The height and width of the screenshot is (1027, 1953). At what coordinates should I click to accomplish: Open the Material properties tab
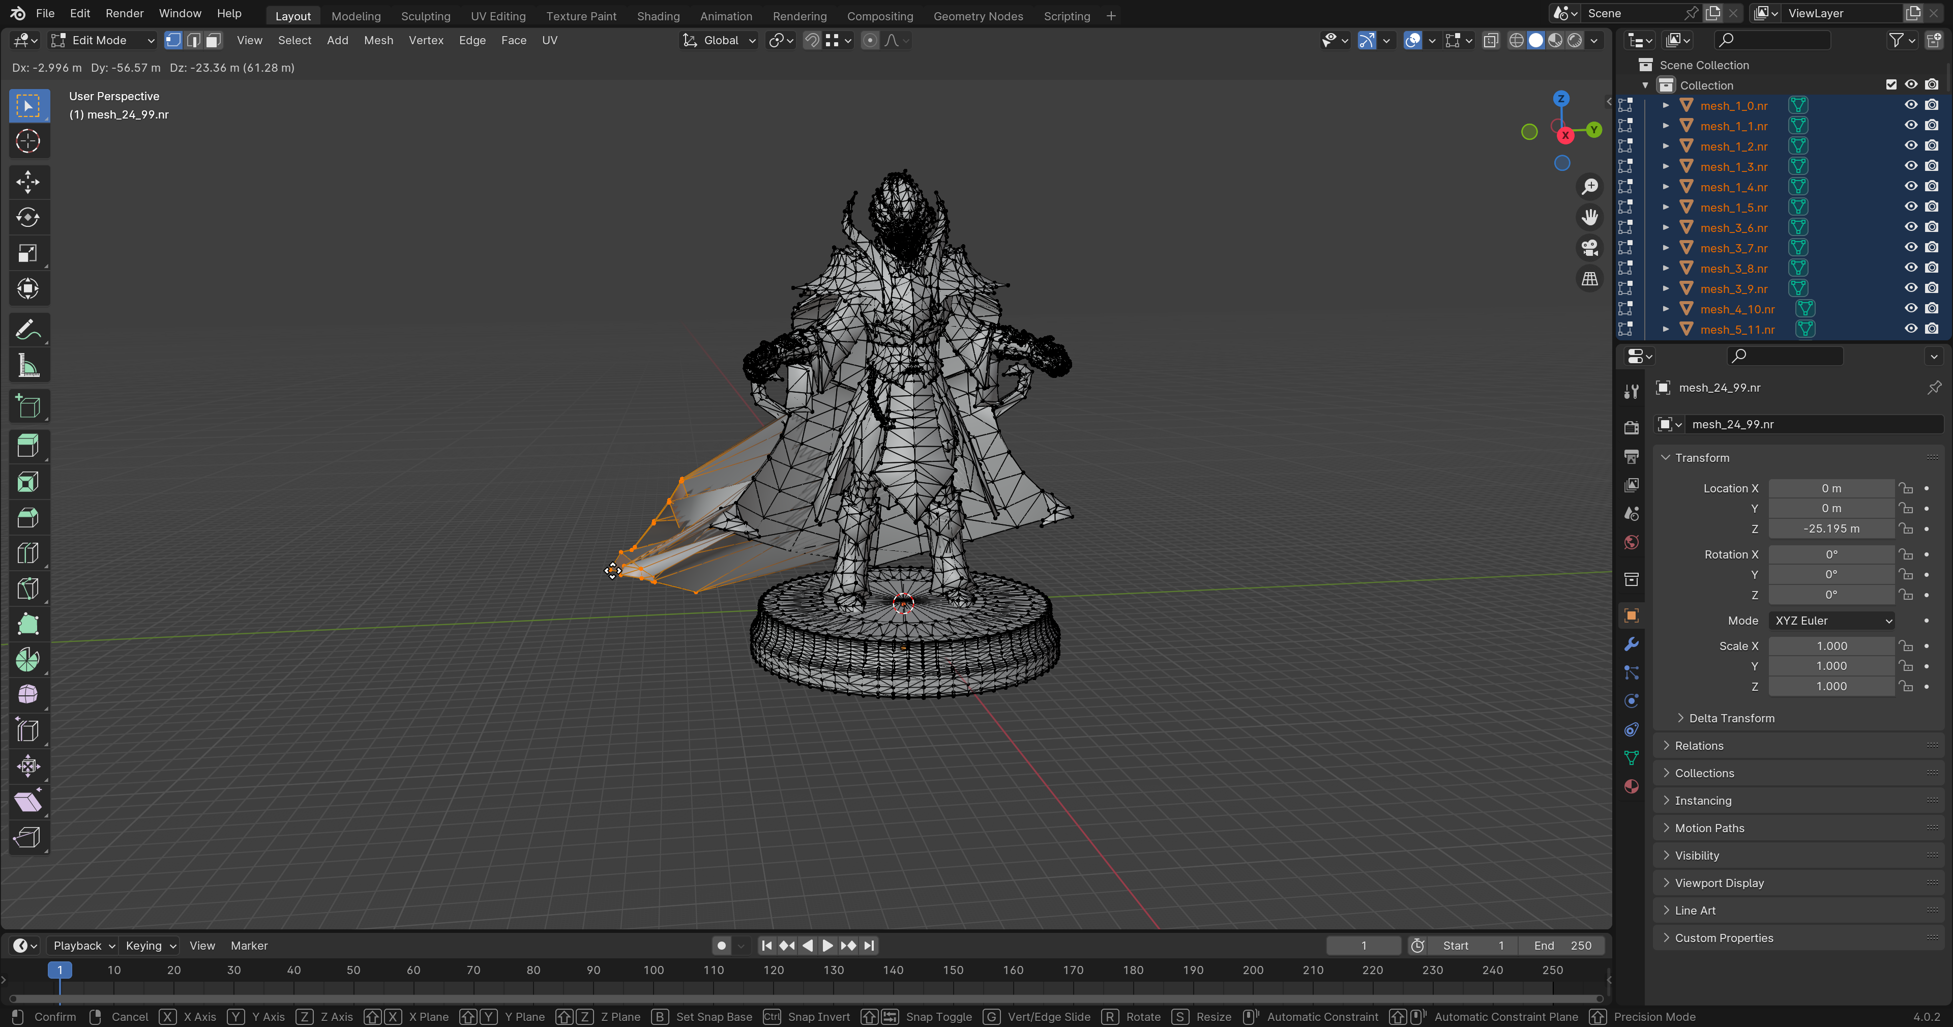coord(1632,786)
